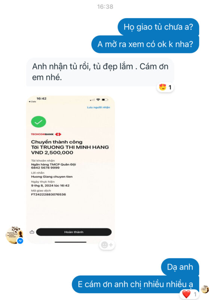Screen dimensions: 211x300
Task: Click the Lưu người nhận link
Action: click(x=98, y=107)
